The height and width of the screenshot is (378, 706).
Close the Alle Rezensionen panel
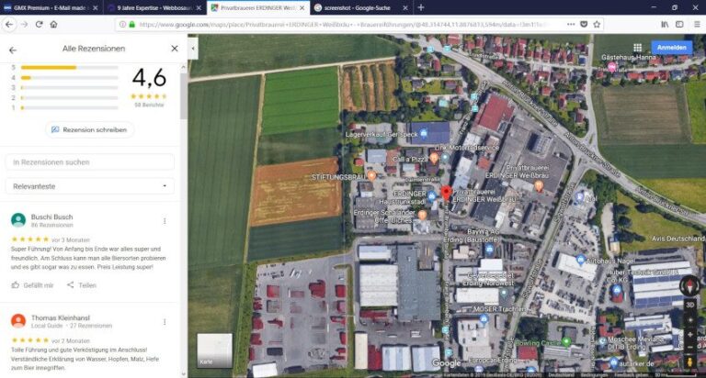[175, 49]
